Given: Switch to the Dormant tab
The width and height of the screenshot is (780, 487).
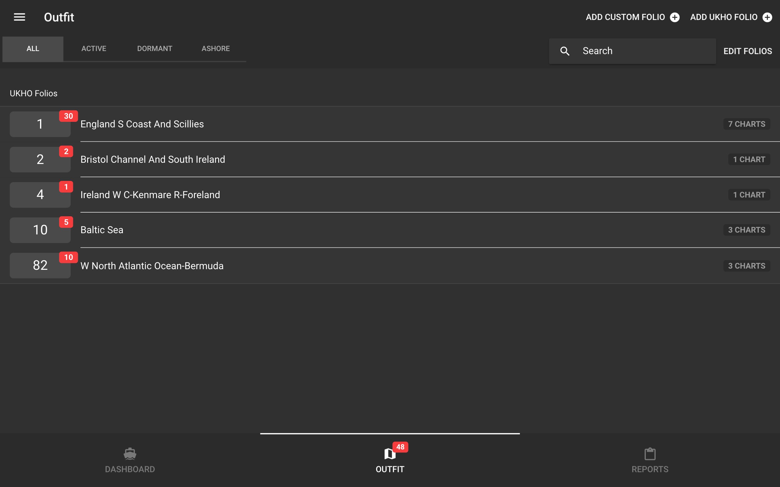Looking at the screenshot, I should click(x=155, y=49).
